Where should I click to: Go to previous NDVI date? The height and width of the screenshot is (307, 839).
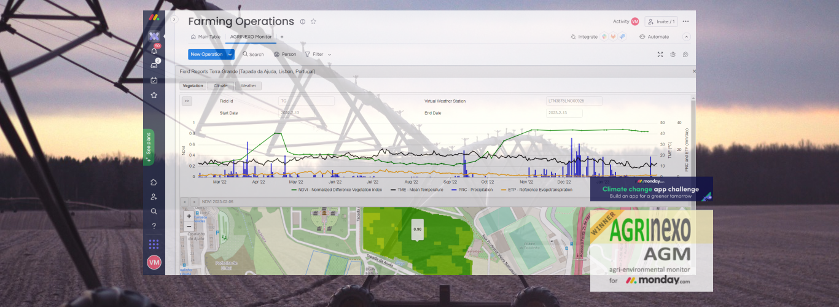coord(185,201)
